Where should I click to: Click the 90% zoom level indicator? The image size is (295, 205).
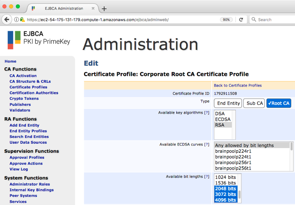(x=225, y=19)
